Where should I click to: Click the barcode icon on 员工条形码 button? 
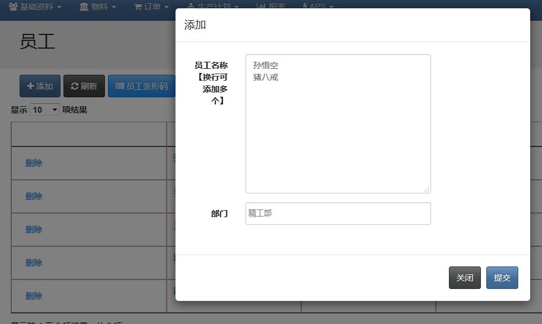pos(119,86)
